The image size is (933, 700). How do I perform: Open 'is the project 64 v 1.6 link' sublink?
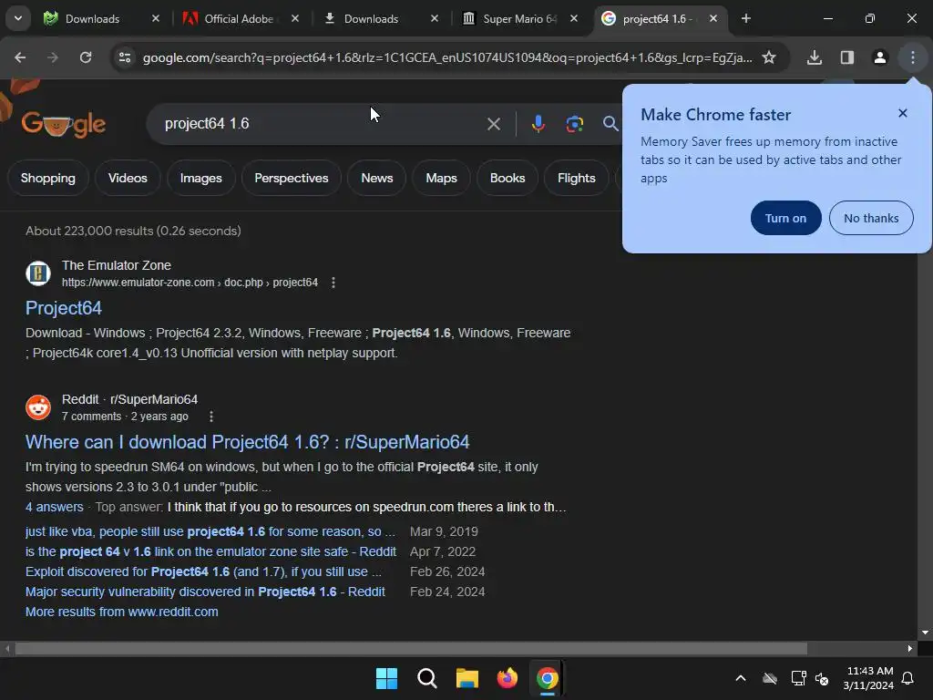tap(210, 551)
